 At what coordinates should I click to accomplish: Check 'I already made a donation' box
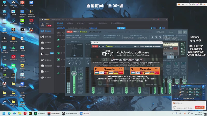coord(94,84)
